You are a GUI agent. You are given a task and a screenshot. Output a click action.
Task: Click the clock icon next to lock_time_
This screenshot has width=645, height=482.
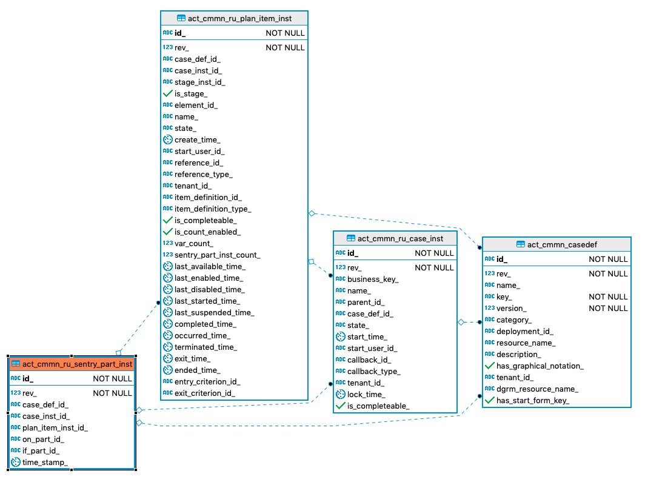(341, 395)
